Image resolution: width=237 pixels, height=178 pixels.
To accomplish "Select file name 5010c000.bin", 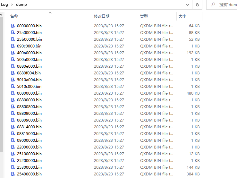I will 29,86.
